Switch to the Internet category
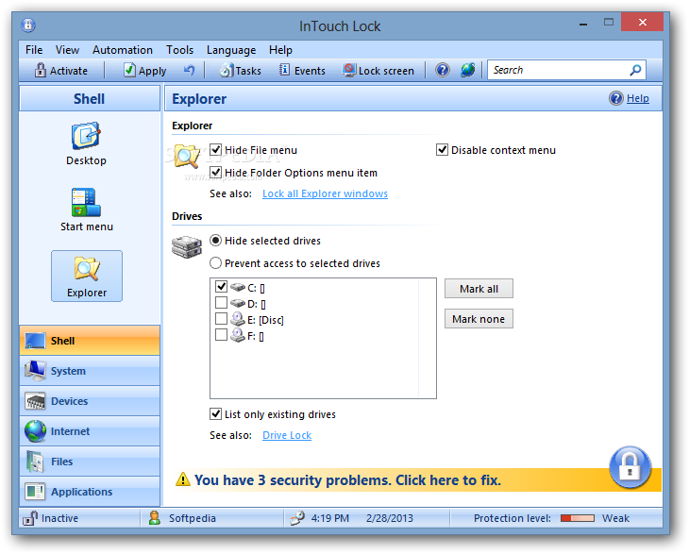The width and height of the screenshot is (689, 554). click(90, 431)
